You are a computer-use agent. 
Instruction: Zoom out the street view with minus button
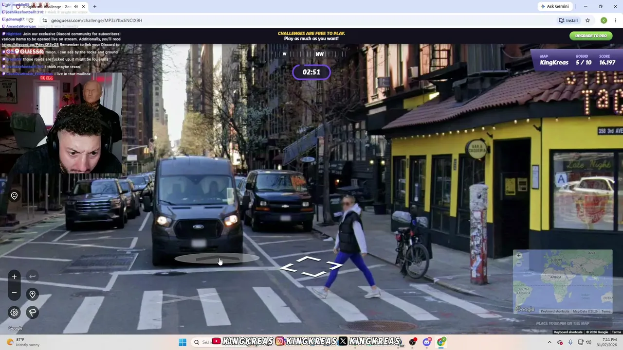pyautogui.click(x=14, y=292)
